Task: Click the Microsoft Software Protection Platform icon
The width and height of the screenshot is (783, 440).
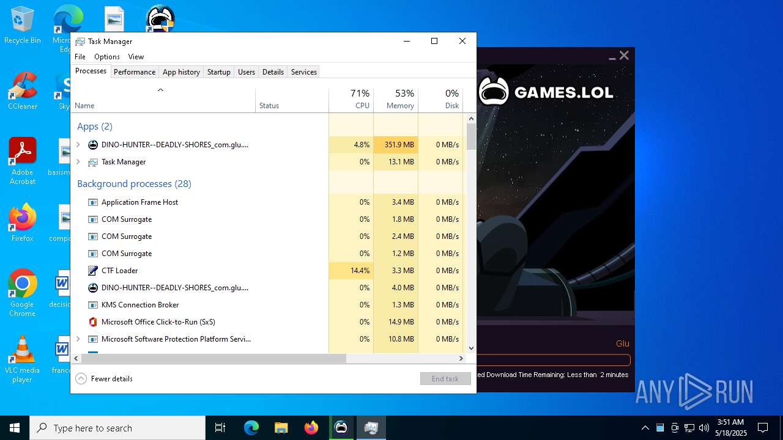Action: click(x=93, y=339)
